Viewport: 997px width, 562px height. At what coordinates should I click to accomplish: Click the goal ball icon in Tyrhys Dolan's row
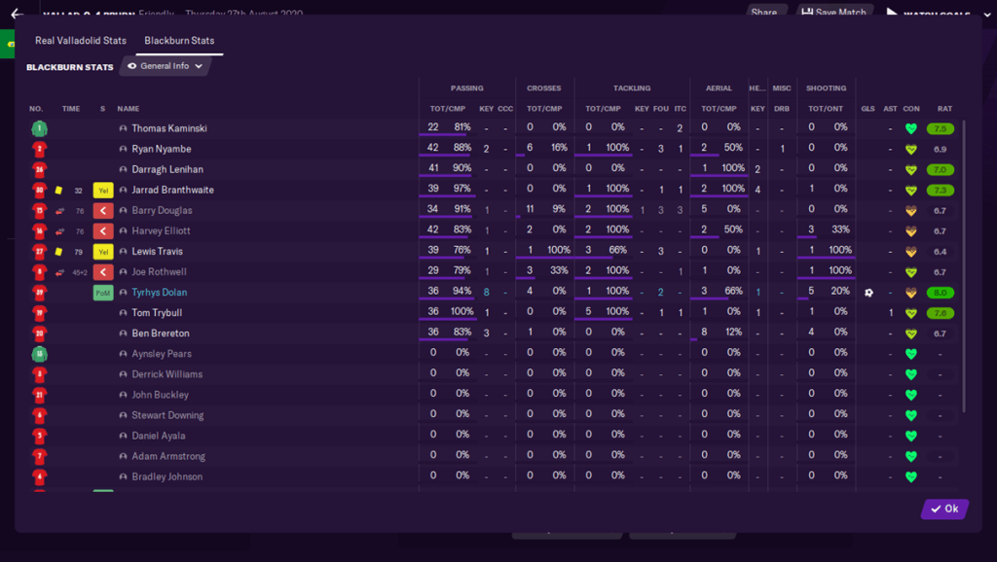click(868, 293)
